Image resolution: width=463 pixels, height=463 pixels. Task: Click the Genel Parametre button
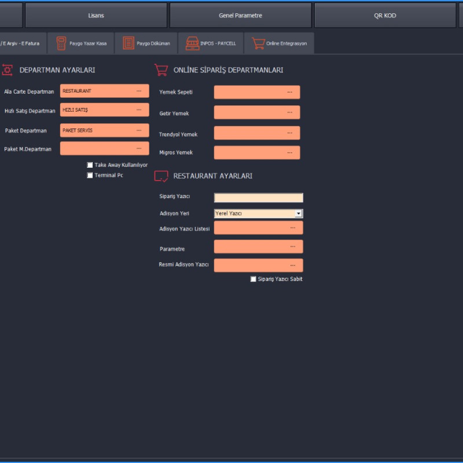pyautogui.click(x=240, y=16)
